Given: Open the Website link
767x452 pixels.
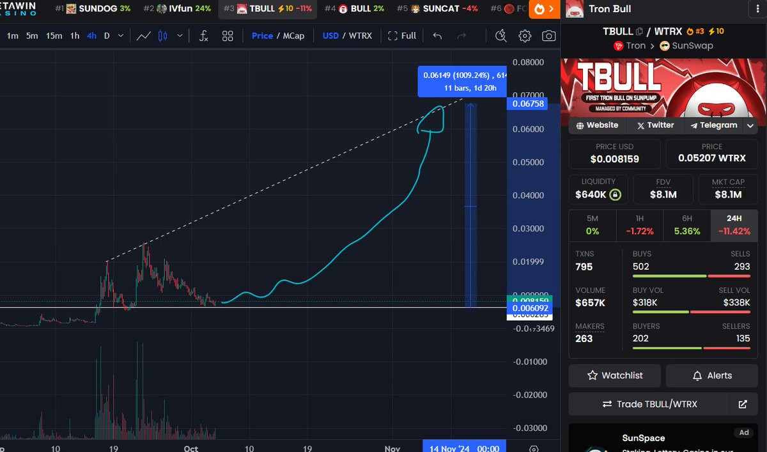Looking at the screenshot, I should coord(598,125).
